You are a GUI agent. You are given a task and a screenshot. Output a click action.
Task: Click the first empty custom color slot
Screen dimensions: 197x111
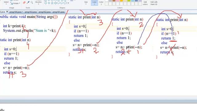click(x=107, y=4)
